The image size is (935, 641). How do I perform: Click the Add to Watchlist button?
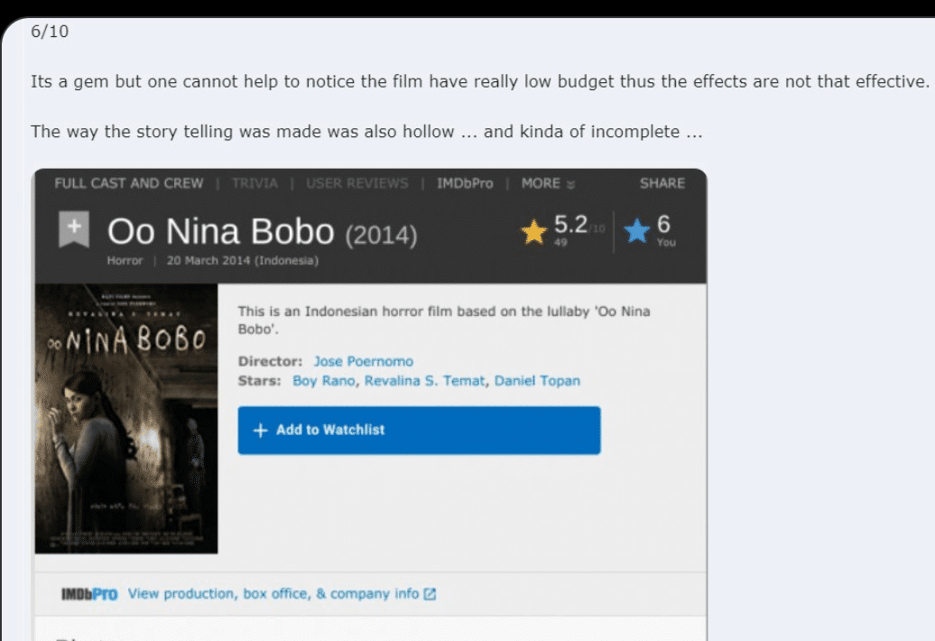click(x=419, y=431)
